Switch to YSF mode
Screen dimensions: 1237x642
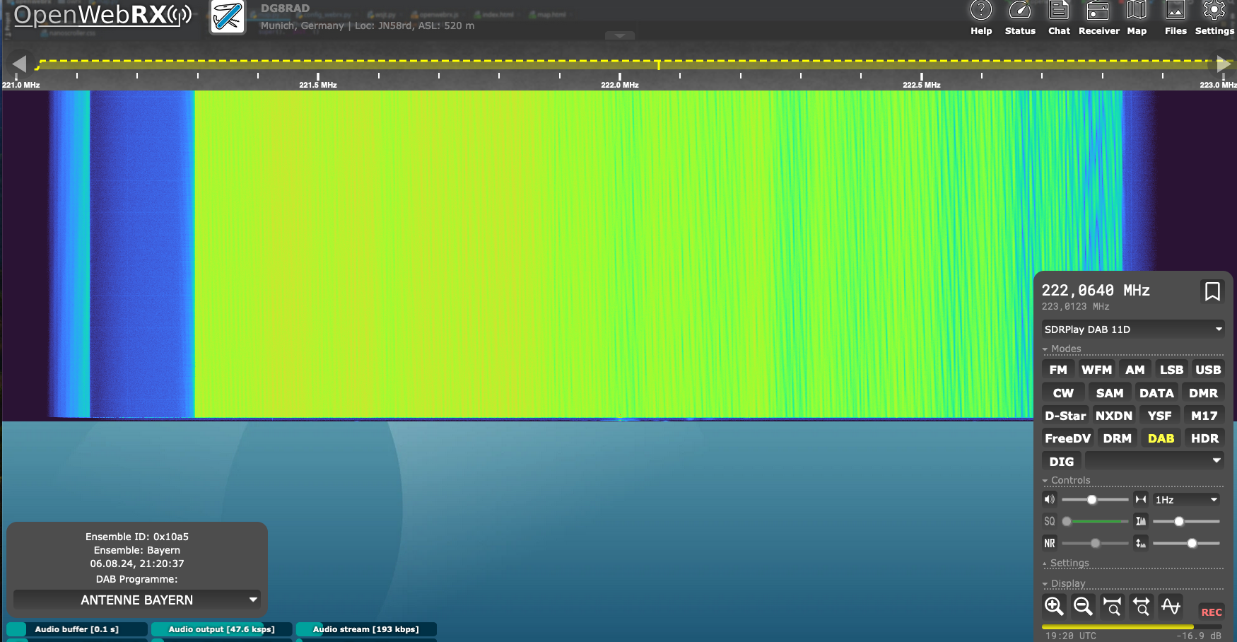(1159, 415)
